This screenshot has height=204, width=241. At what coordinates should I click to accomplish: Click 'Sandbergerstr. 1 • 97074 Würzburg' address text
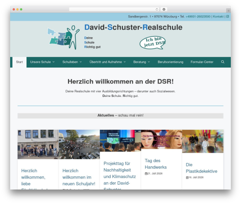(152, 16)
